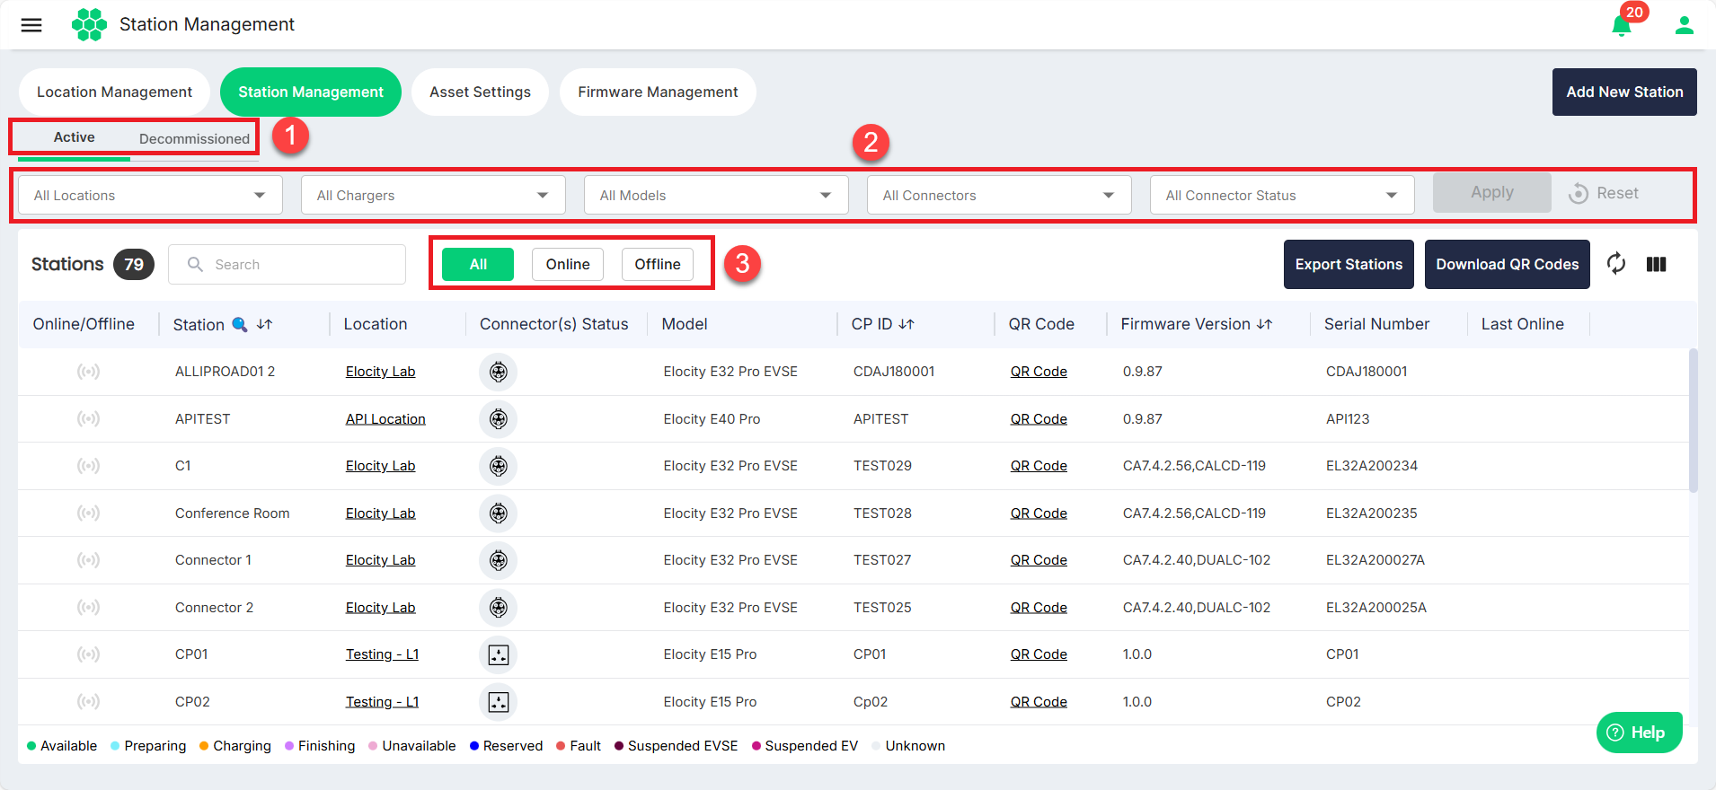This screenshot has width=1716, height=790.
Task: Click the green Available legend dot
Action: (31, 746)
